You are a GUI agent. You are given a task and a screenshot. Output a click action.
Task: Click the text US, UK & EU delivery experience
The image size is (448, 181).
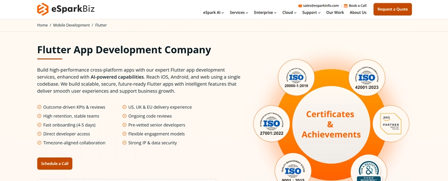click(160, 107)
